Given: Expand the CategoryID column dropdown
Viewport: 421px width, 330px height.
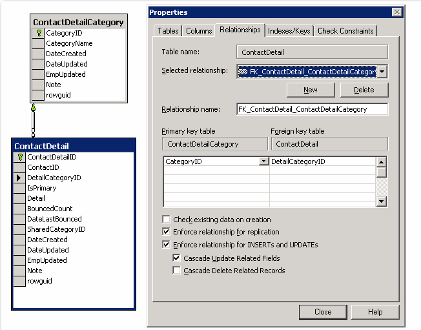Looking at the screenshot, I should [x=263, y=161].
